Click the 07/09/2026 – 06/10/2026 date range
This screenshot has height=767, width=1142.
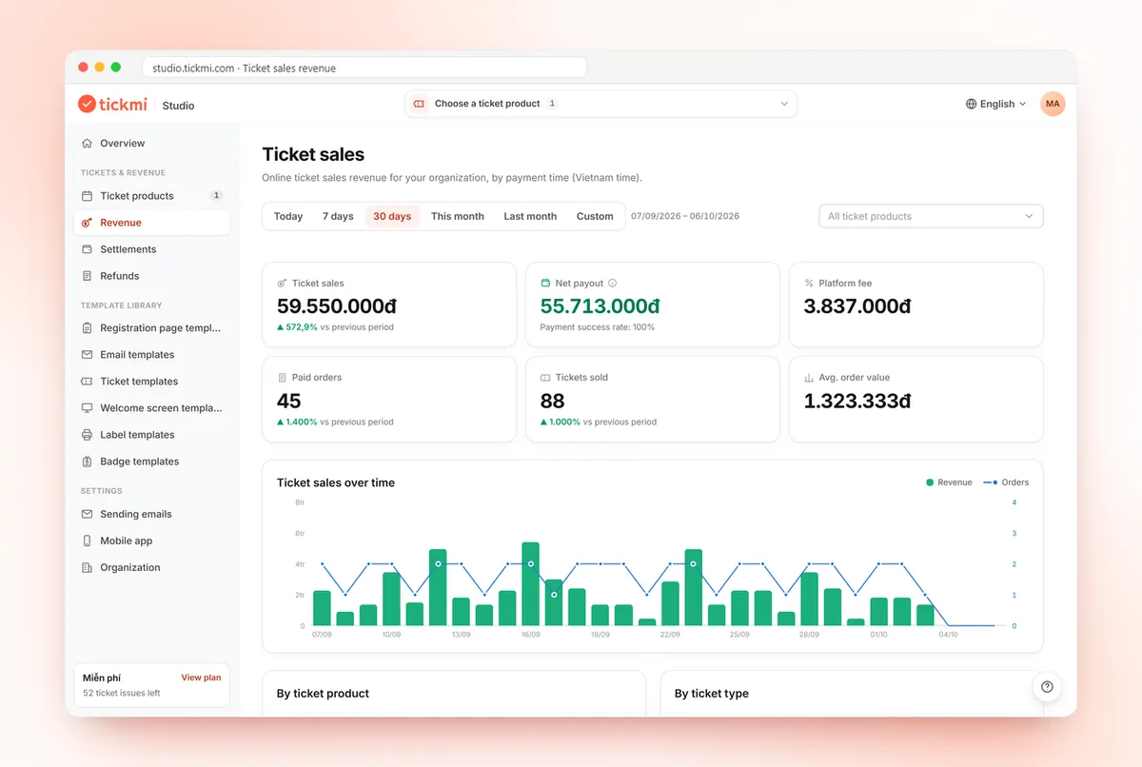(685, 216)
